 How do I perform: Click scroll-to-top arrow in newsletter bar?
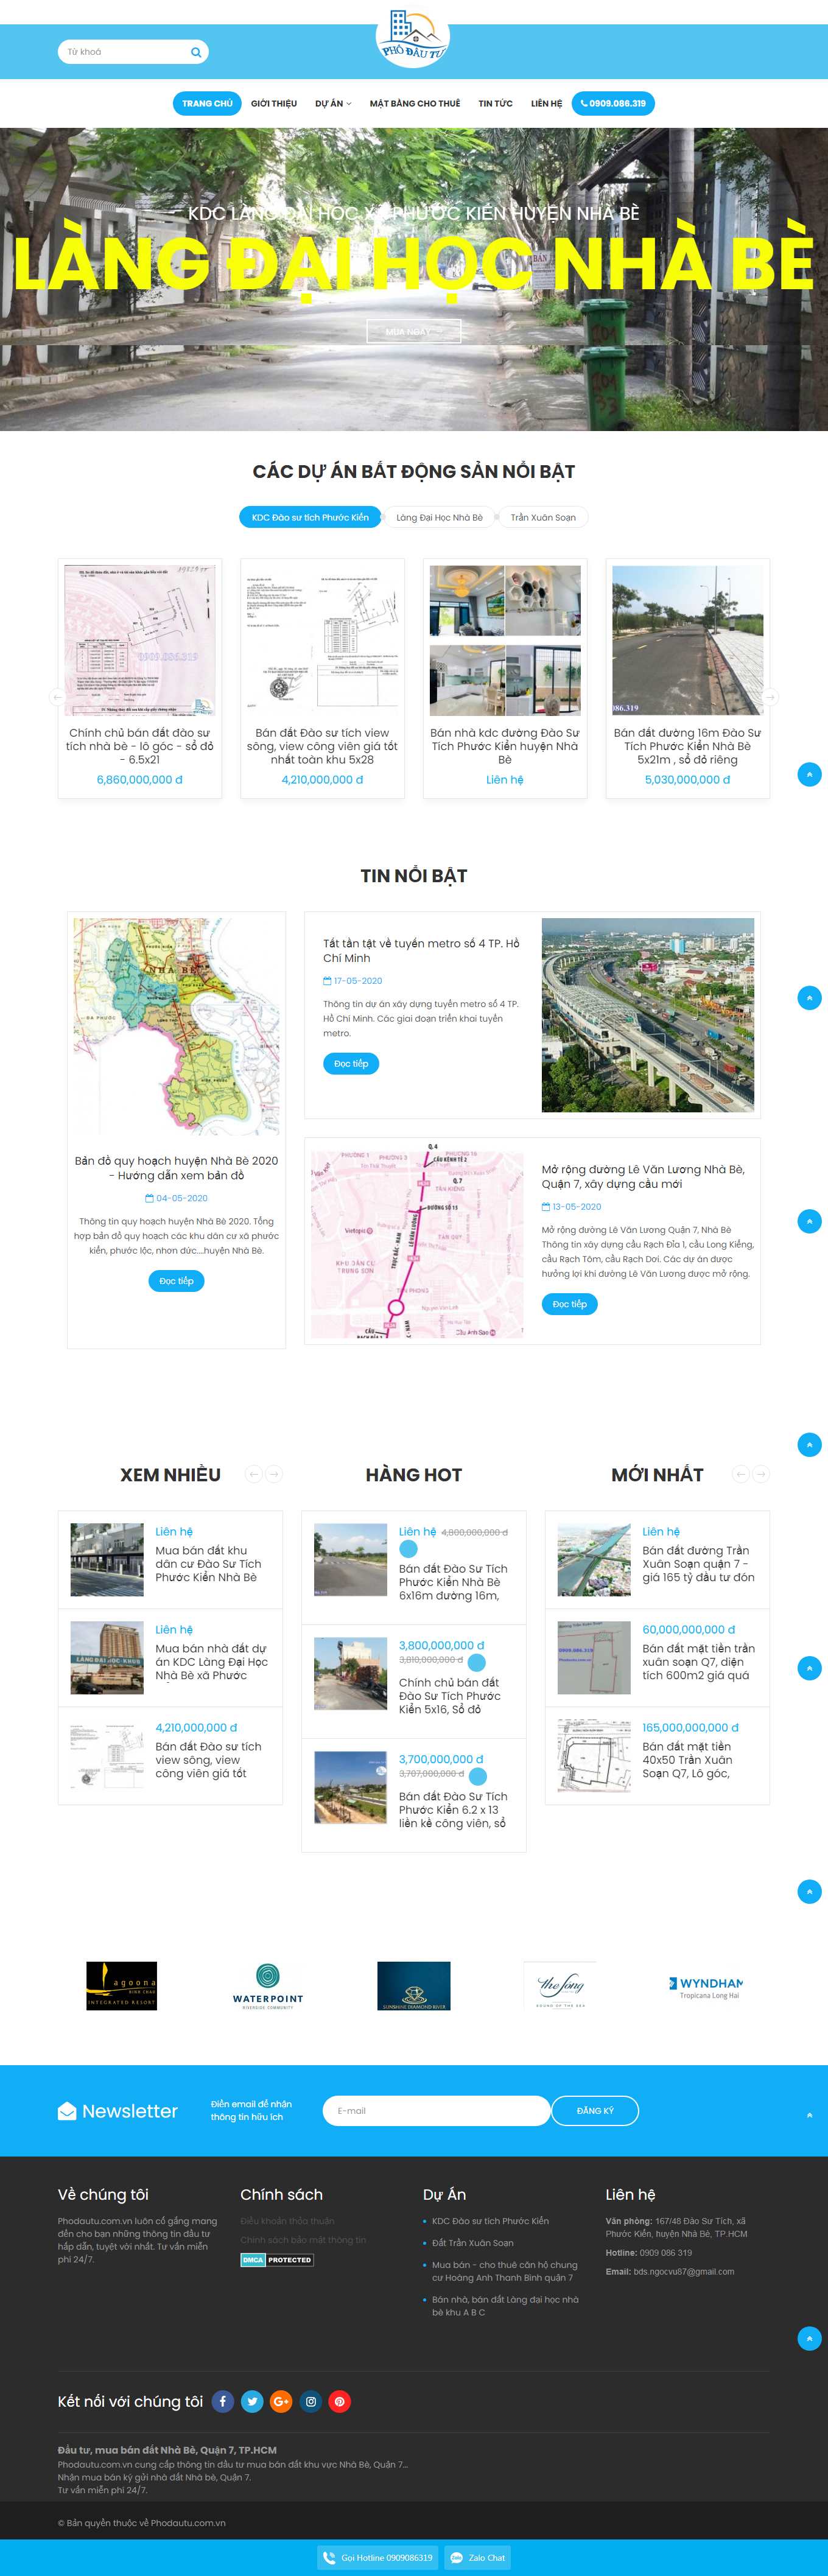[809, 2114]
